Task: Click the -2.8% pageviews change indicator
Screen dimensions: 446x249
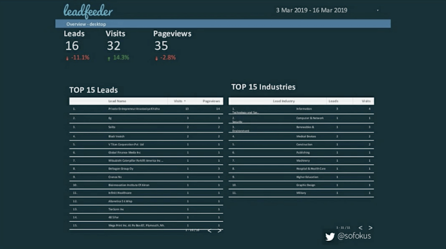Action: [x=165, y=58]
